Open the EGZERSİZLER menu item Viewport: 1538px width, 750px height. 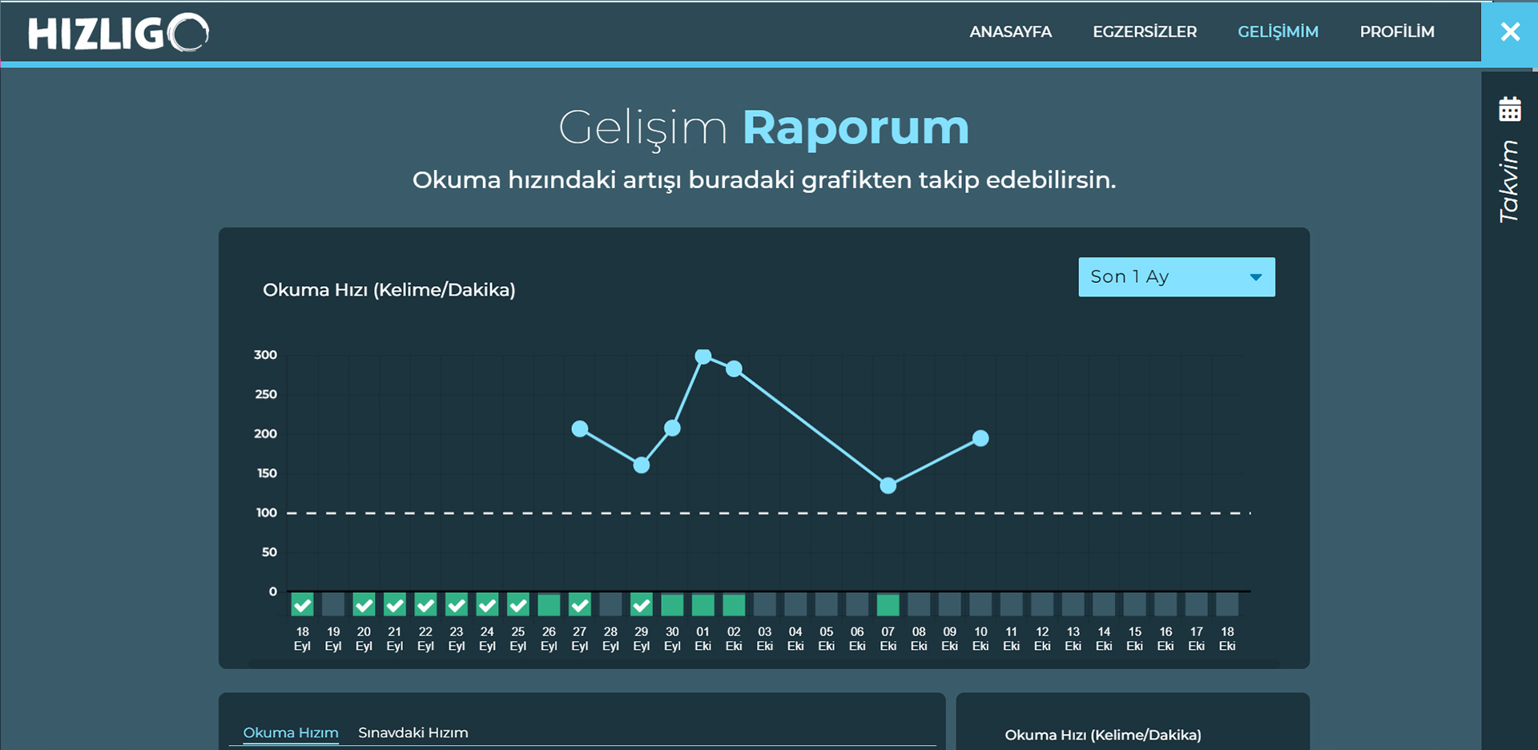click(1144, 32)
